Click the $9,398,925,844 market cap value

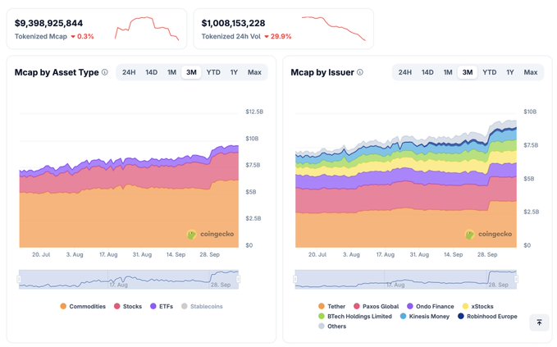click(48, 23)
